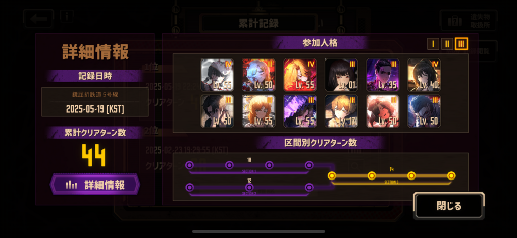Select the Lv. 35 purple identity portrait
This screenshot has height=238, width=517.
383,75
